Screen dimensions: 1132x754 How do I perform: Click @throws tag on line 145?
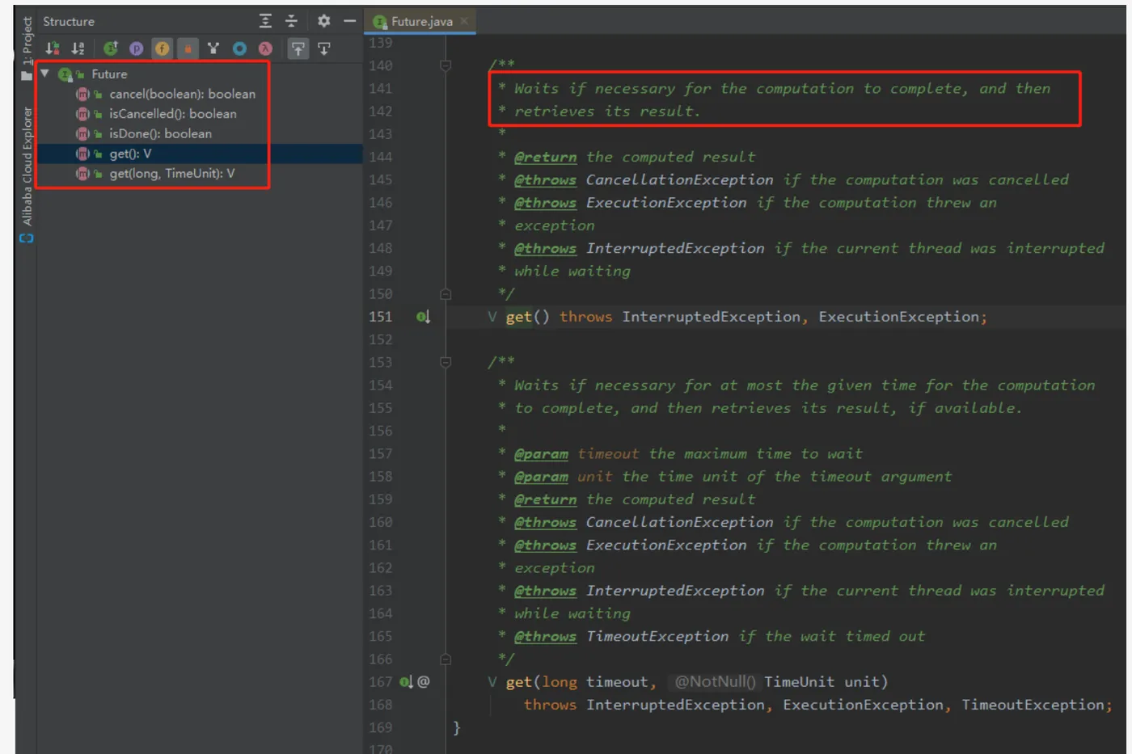545,179
